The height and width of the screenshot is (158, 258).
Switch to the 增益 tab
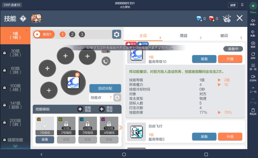click(x=184, y=36)
